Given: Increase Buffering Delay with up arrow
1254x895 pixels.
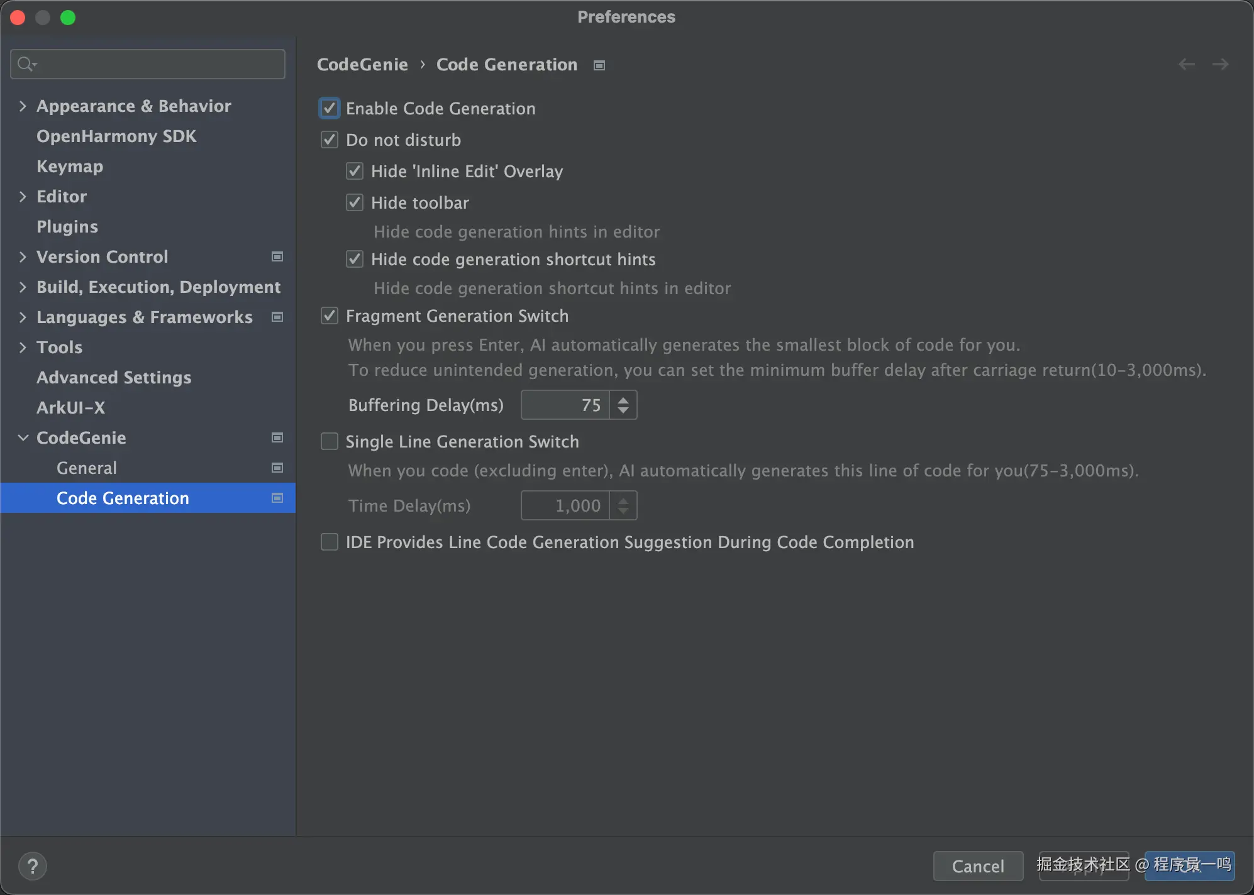Looking at the screenshot, I should 623,399.
